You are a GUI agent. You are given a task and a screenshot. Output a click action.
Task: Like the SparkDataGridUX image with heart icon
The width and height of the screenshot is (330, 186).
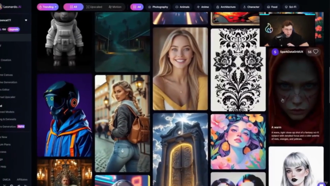coord(316,52)
